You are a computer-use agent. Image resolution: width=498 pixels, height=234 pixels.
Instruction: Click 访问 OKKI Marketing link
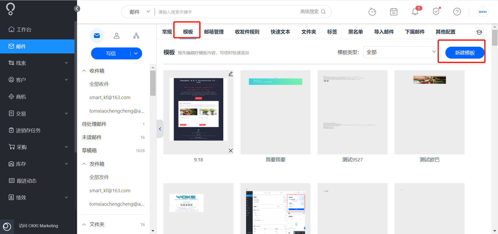38,226
